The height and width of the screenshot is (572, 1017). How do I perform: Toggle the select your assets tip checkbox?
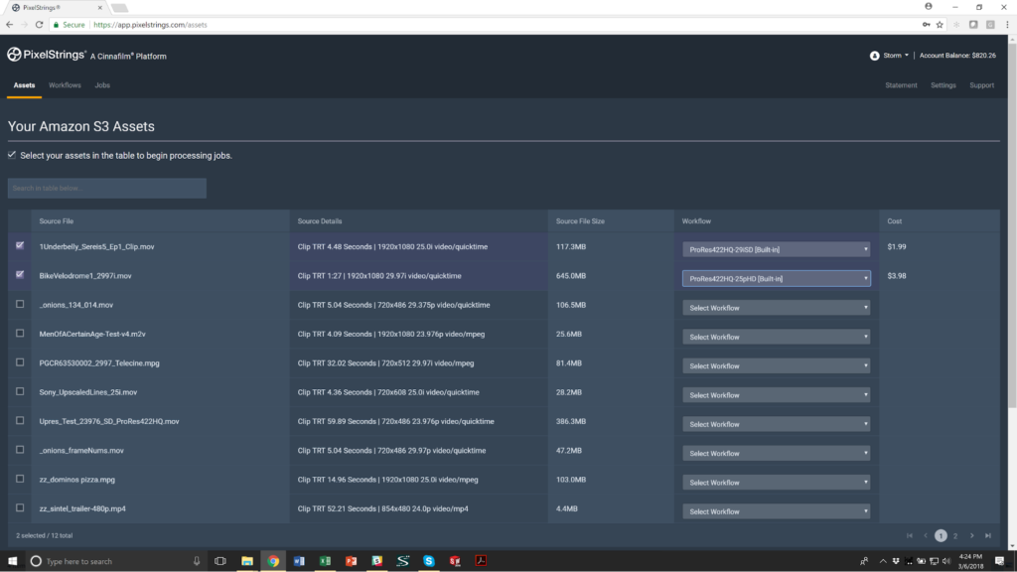click(x=12, y=155)
